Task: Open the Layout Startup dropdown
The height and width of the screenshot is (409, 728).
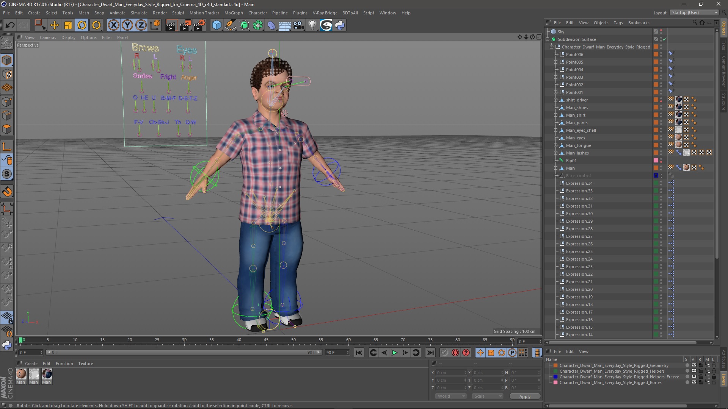Action: point(694,12)
